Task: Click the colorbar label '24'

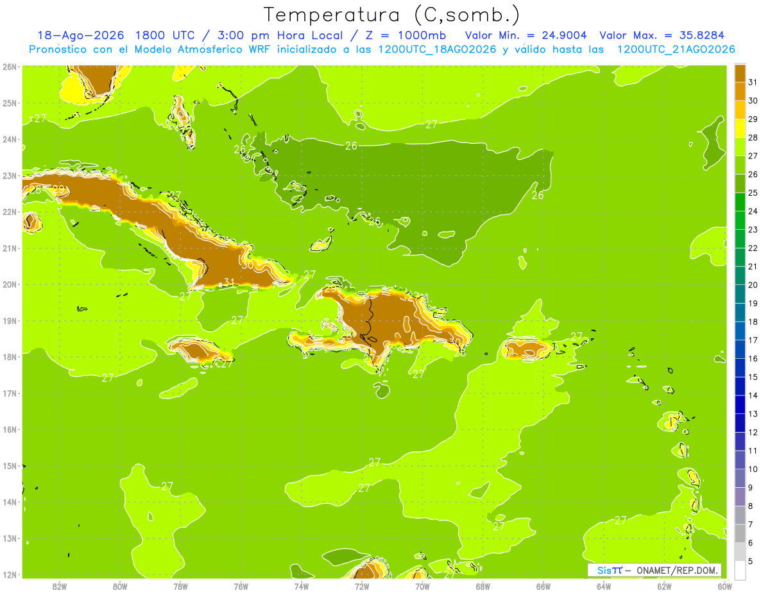Action: [753, 211]
